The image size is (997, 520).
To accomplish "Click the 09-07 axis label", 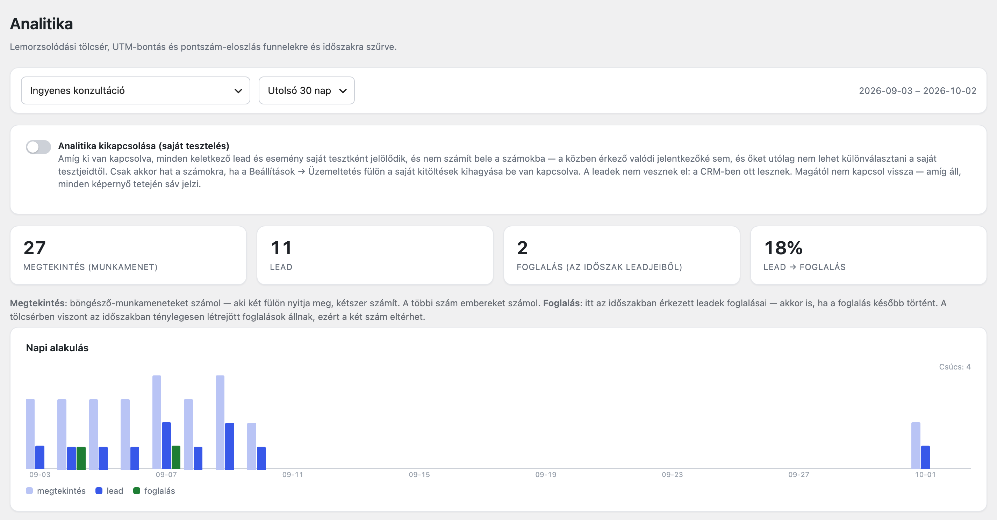I will point(166,474).
